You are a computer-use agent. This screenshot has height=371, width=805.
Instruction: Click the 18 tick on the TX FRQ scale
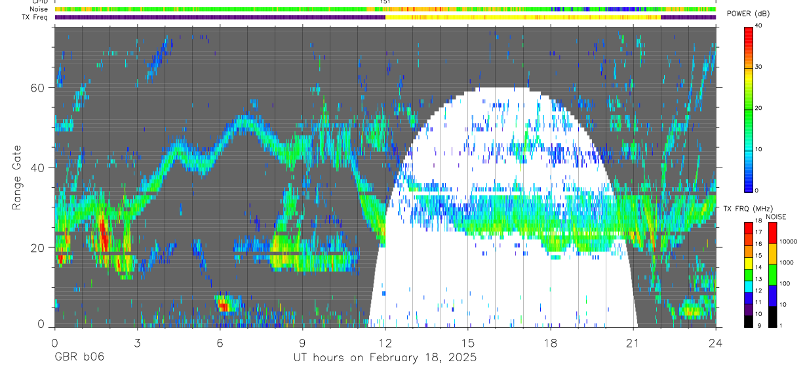[759, 221]
